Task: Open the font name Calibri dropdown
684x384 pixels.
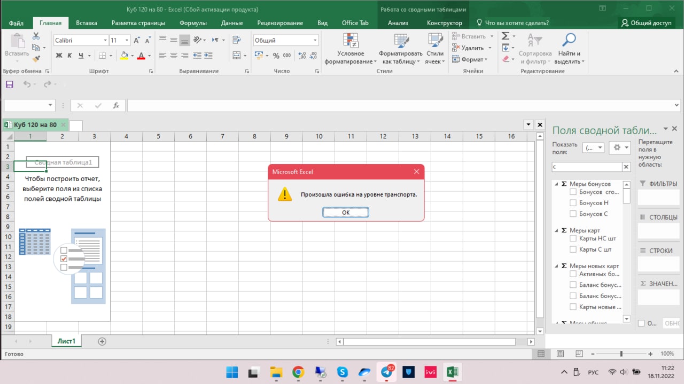Action: [105, 41]
